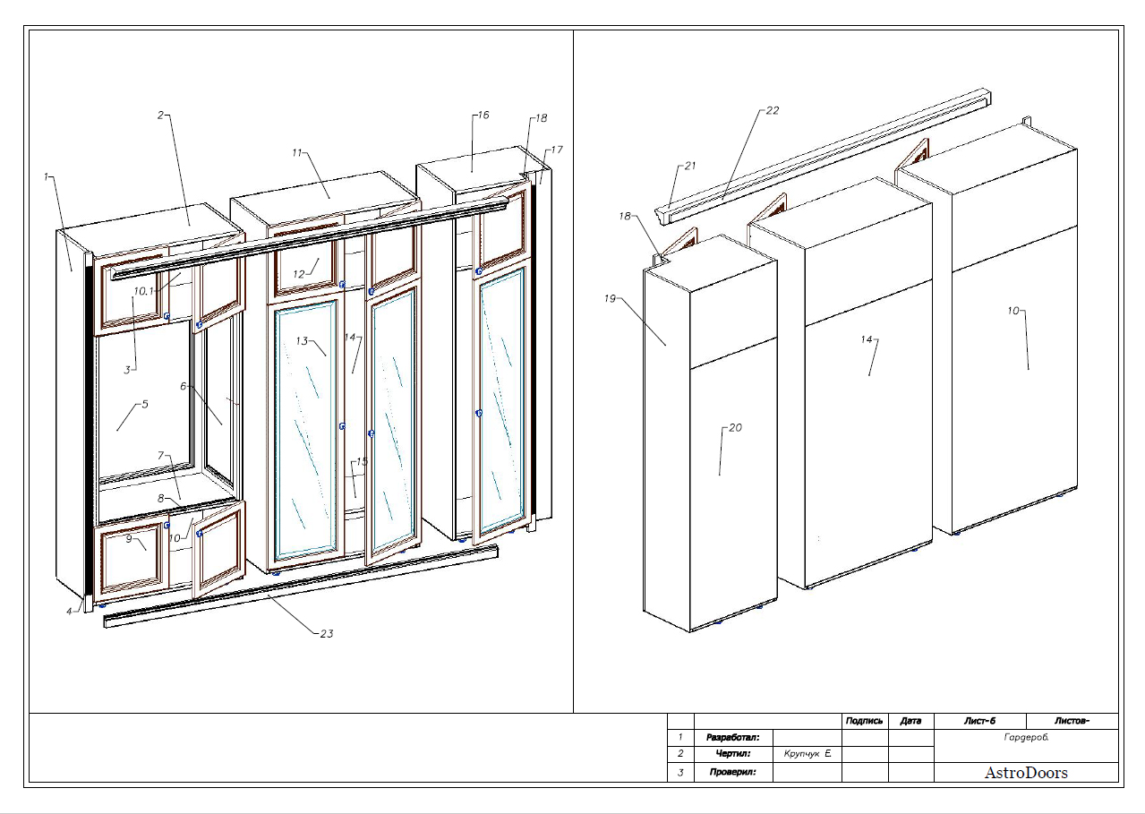
Task: Select callout number 8 at lower shelf edge
Action: 160,499
